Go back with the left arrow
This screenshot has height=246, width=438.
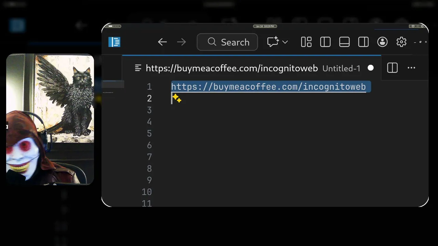[162, 42]
